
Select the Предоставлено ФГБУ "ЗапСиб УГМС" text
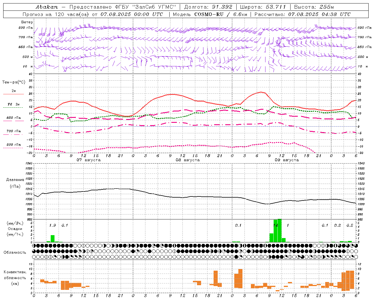(x=123, y=7)
